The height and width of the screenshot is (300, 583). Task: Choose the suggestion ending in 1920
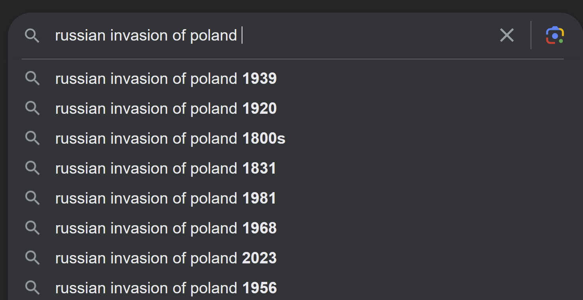coord(166,109)
